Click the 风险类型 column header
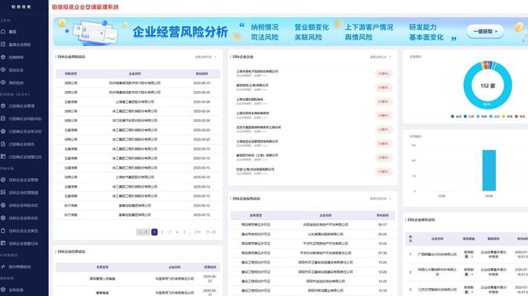The image size is (528, 296). click(x=71, y=73)
